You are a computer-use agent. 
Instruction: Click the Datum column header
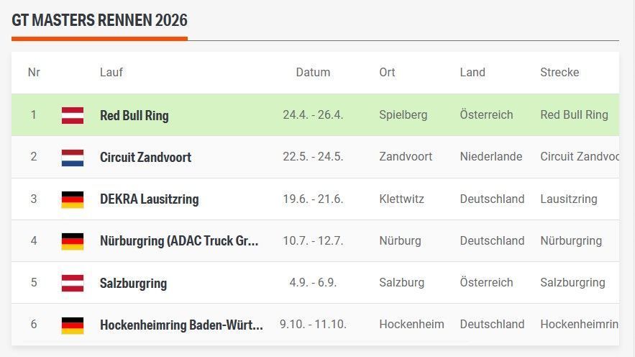313,72
